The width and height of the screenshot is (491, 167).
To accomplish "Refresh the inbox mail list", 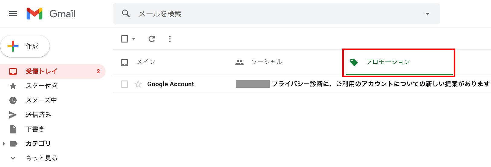I will (x=152, y=39).
